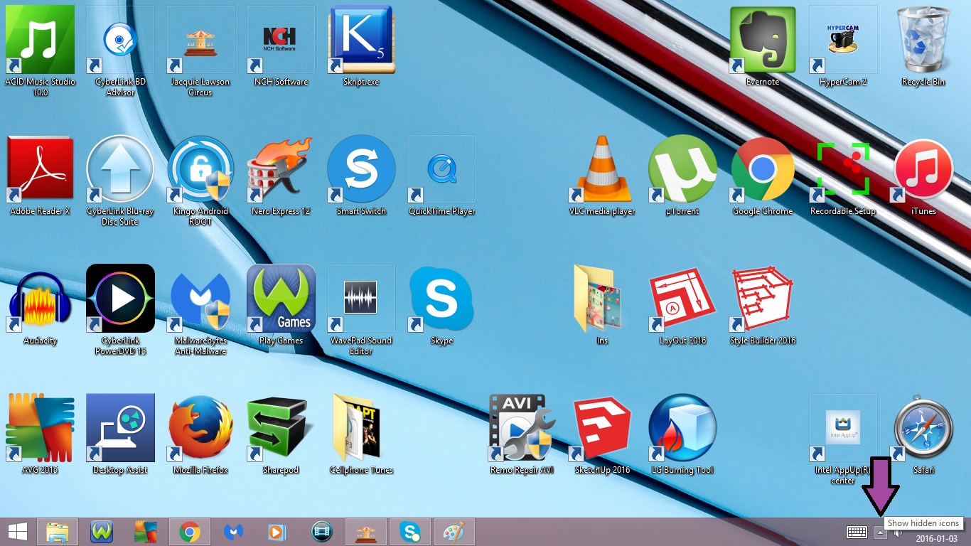Select the Safari compass icon
The height and width of the screenshot is (546, 971).
coord(923,428)
